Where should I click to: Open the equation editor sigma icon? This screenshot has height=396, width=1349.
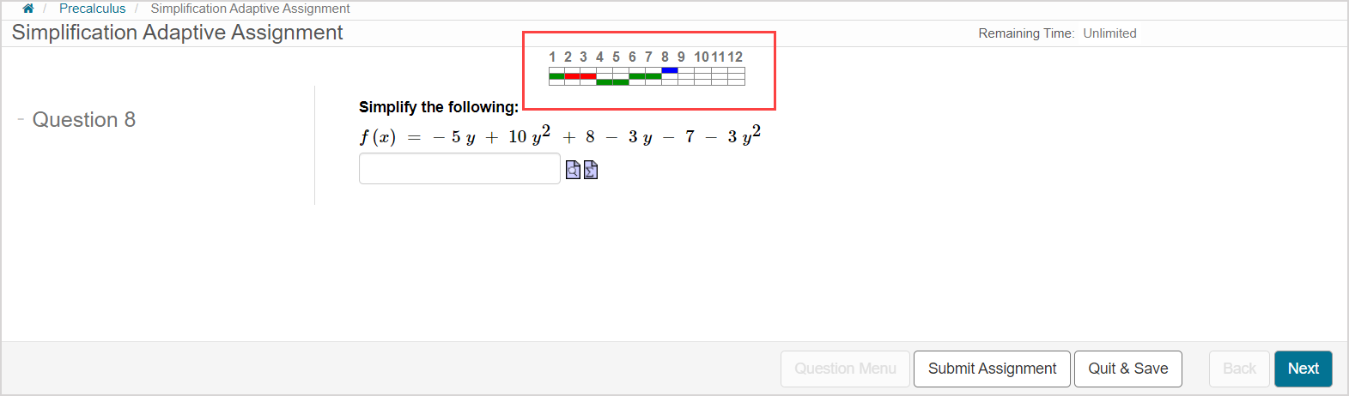(591, 170)
